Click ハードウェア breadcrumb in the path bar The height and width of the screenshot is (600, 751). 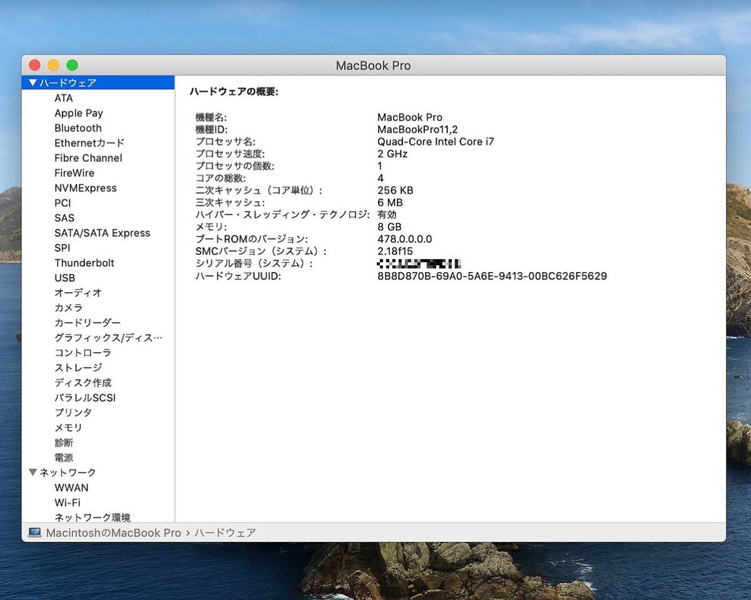point(225,532)
